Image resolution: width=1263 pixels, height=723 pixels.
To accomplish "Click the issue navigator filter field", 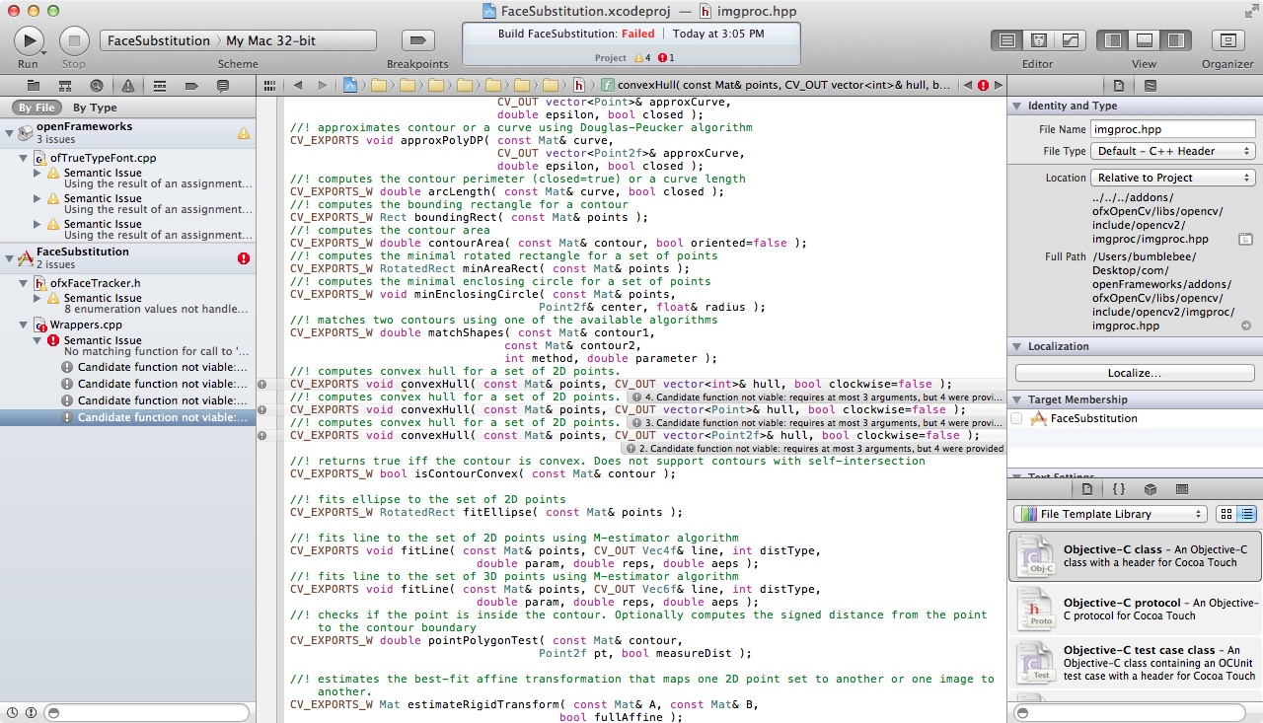I will (x=146, y=712).
